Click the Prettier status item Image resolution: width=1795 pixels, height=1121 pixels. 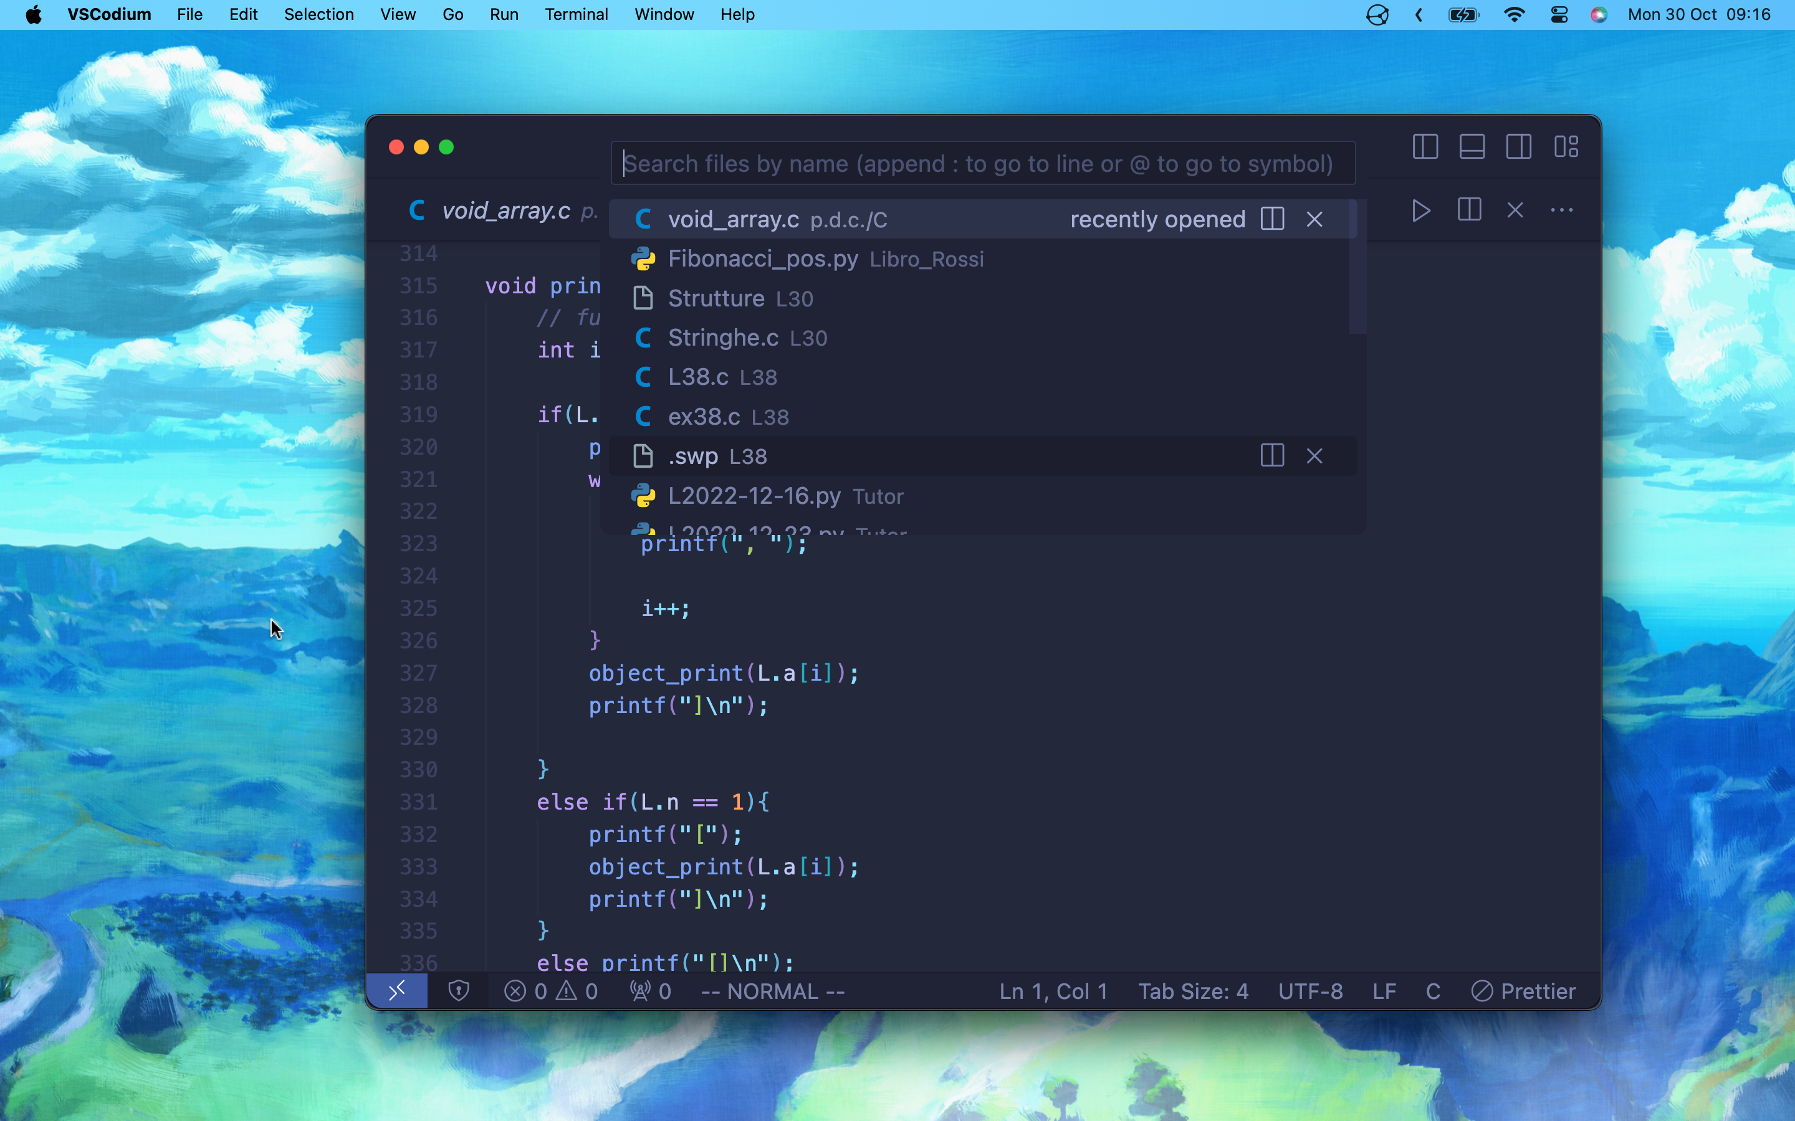pyautogui.click(x=1523, y=990)
